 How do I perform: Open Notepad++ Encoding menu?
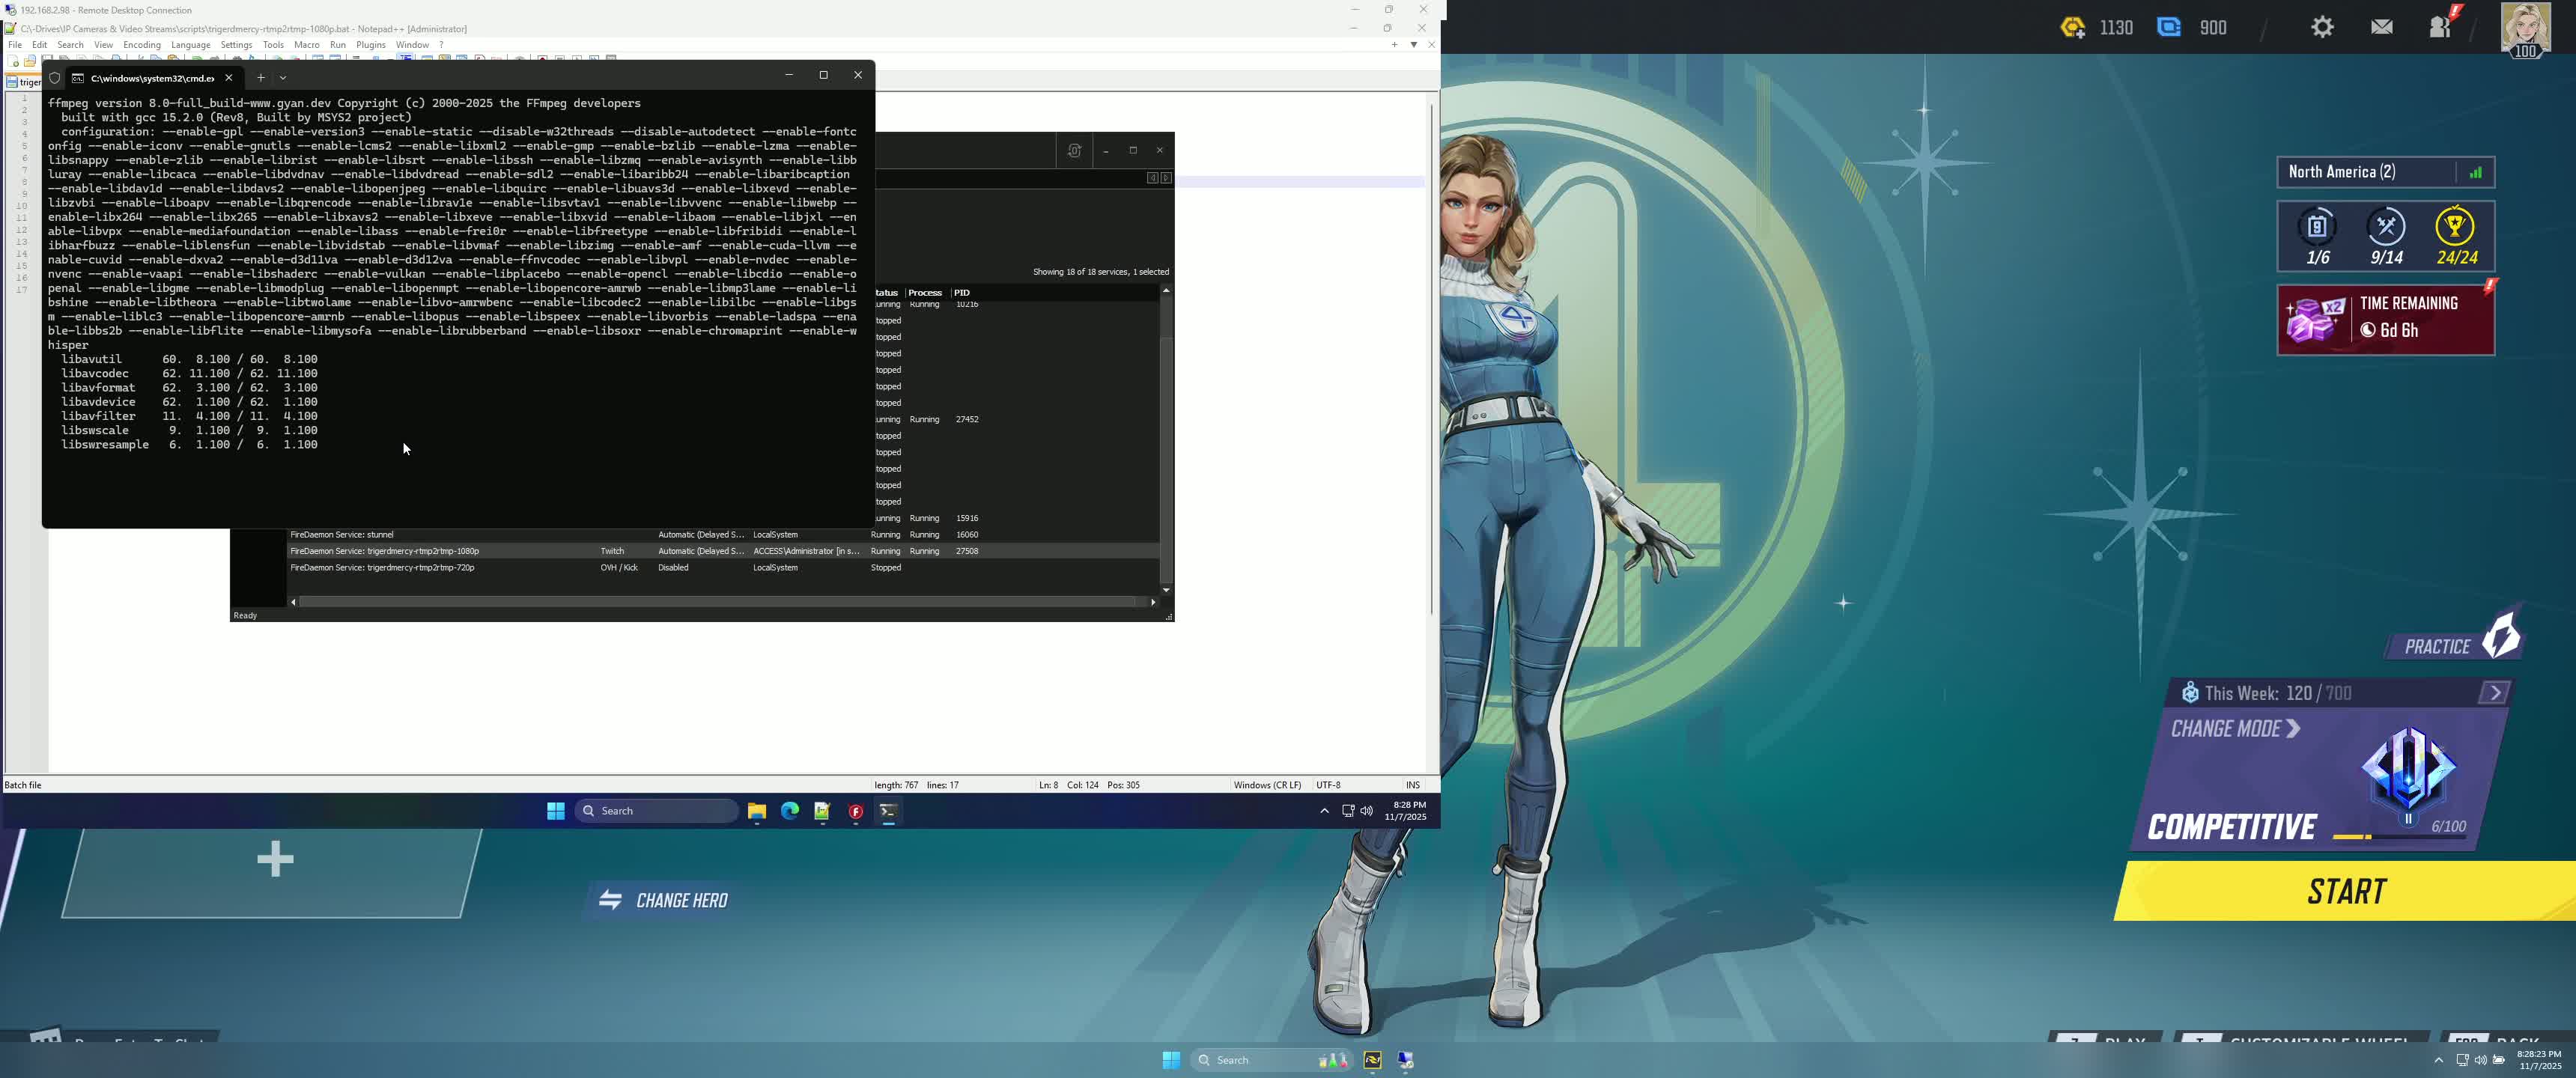click(142, 45)
